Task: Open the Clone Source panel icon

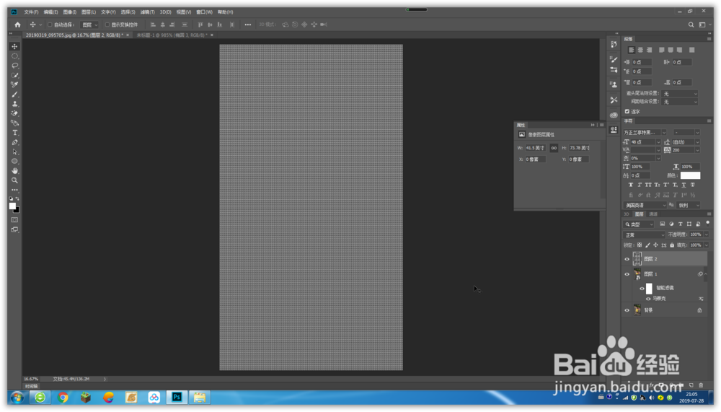Action: click(614, 84)
